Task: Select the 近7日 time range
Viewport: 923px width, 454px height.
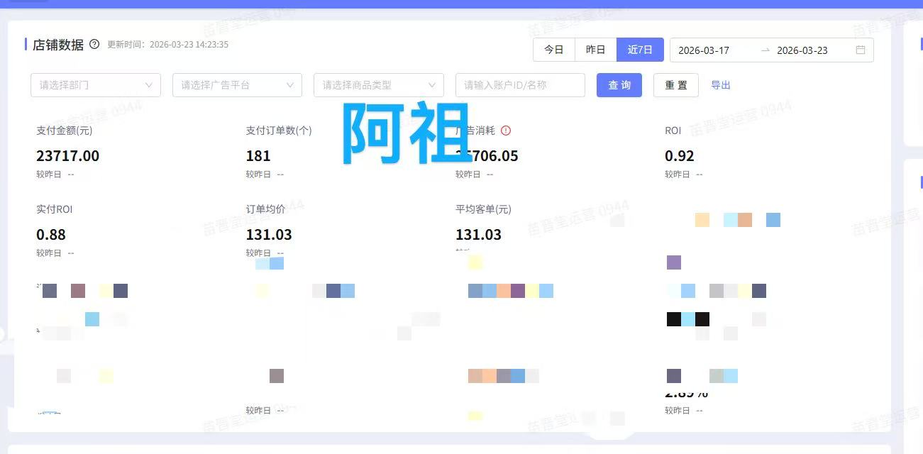Action: pos(640,50)
